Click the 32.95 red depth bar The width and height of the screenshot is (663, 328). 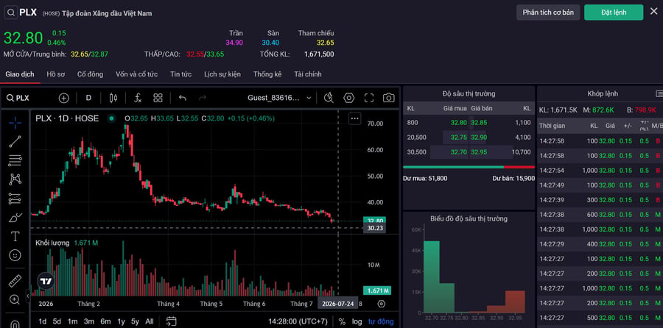click(x=515, y=302)
